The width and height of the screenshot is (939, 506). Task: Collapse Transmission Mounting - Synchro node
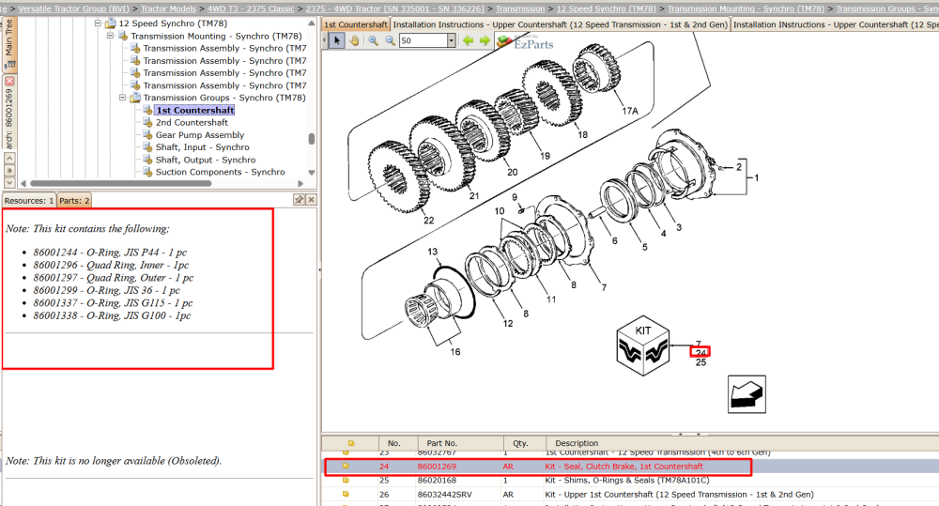110,36
